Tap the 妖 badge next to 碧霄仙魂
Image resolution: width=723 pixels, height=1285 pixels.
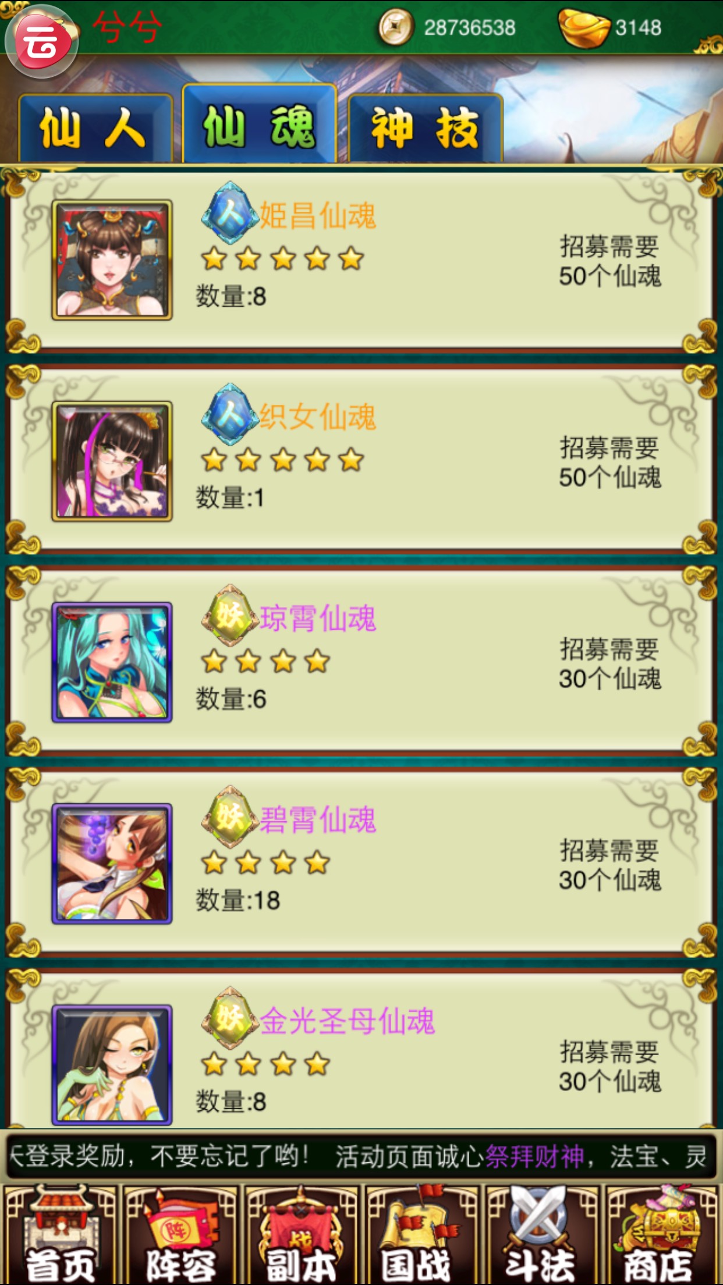(231, 817)
